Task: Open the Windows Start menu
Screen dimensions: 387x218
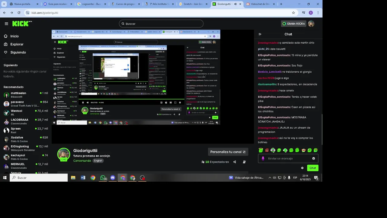Action: [5, 178]
